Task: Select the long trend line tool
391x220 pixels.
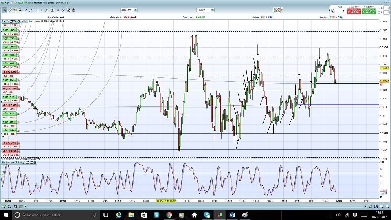Action: (x=31, y=10)
